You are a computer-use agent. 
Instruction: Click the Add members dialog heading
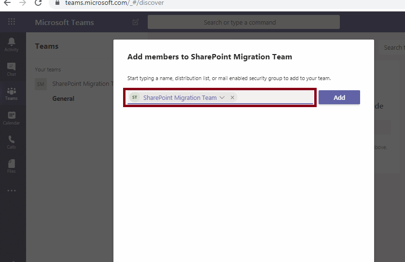209,57
